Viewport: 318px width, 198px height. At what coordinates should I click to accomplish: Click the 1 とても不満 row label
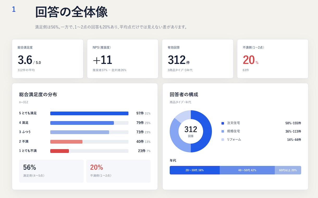pos(28,151)
